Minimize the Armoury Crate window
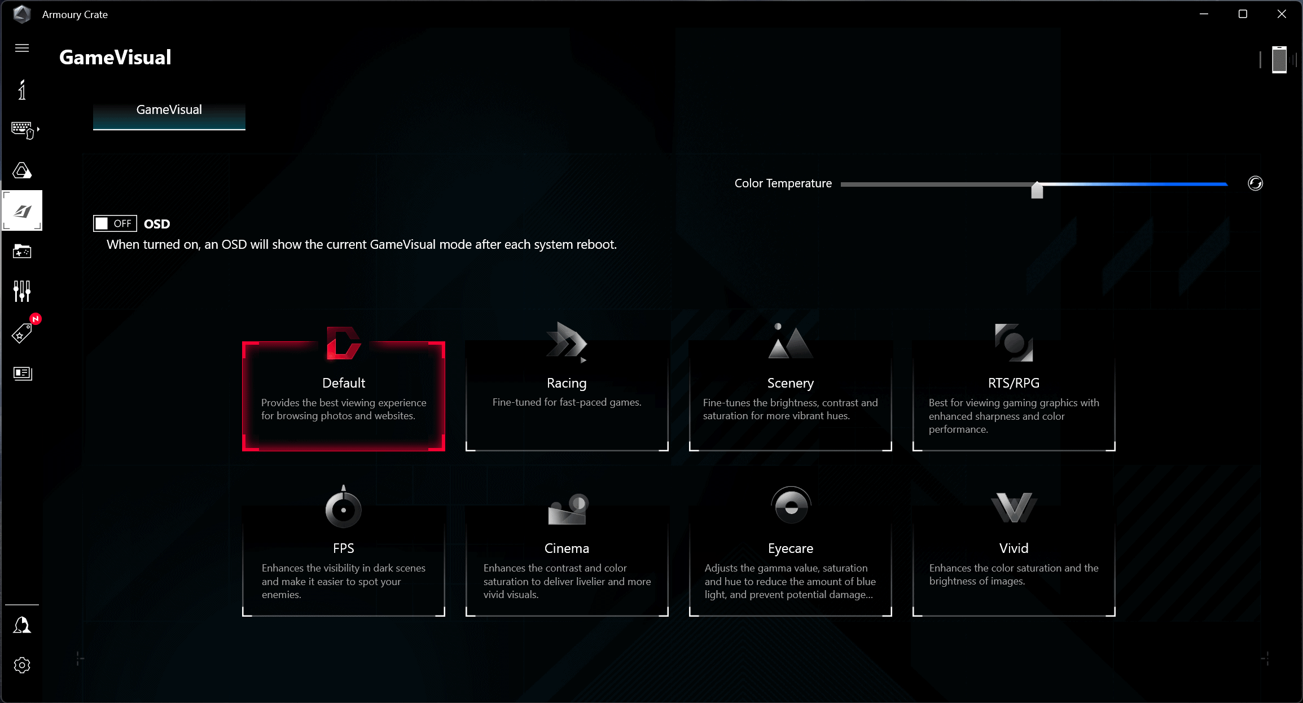 (1204, 14)
